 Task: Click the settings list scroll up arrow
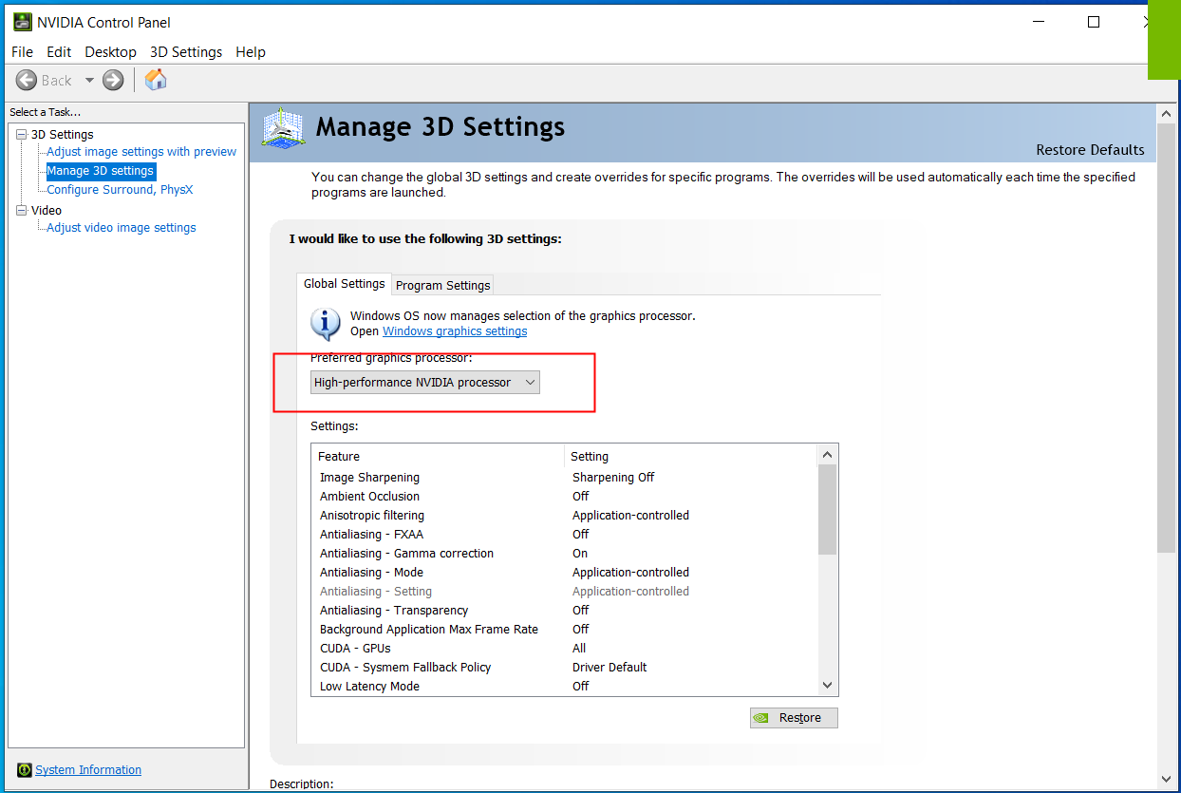pyautogui.click(x=827, y=455)
